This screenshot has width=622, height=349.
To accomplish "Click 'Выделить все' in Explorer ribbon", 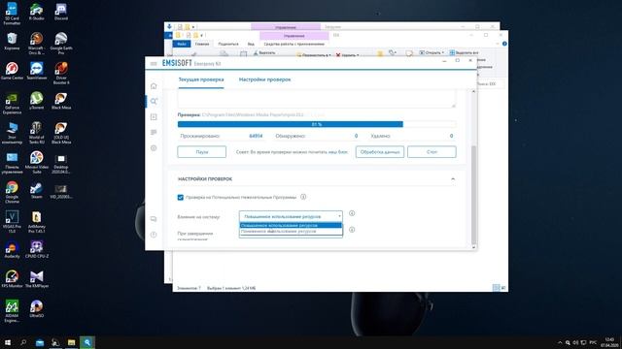I will tap(465, 52).
